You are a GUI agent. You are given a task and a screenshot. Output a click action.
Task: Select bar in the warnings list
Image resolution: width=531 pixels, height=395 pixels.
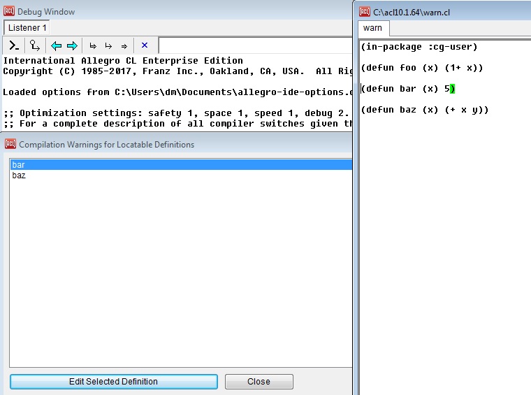pyautogui.click(x=19, y=164)
